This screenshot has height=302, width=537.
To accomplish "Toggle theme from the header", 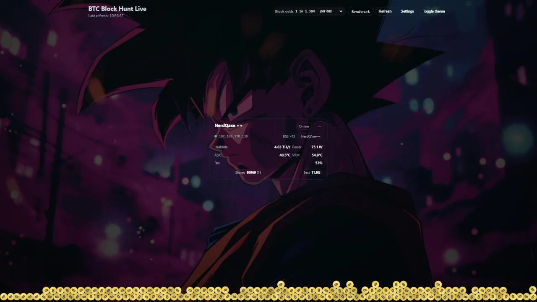I will click(x=434, y=11).
